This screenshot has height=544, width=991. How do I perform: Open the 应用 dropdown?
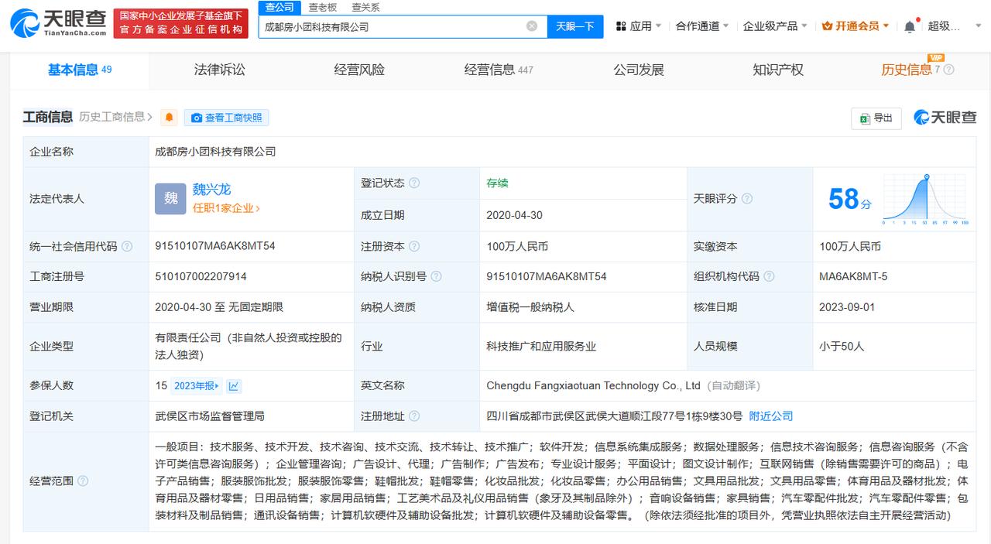[640, 26]
